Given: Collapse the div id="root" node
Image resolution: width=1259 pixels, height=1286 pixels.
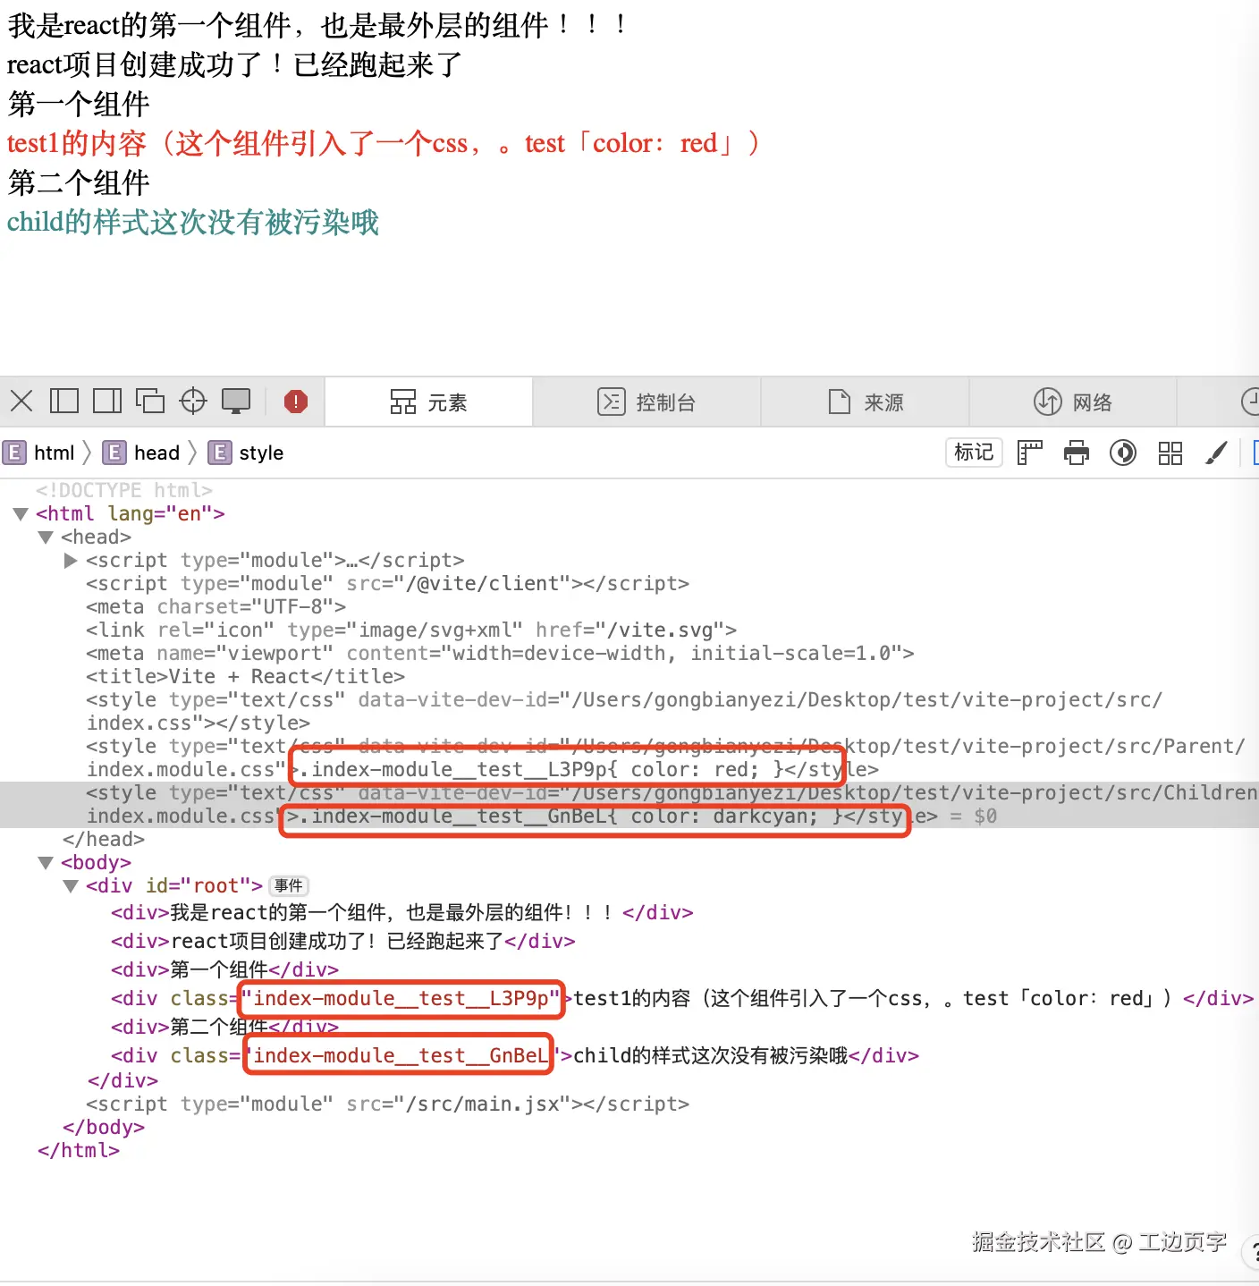Looking at the screenshot, I should click(71, 886).
